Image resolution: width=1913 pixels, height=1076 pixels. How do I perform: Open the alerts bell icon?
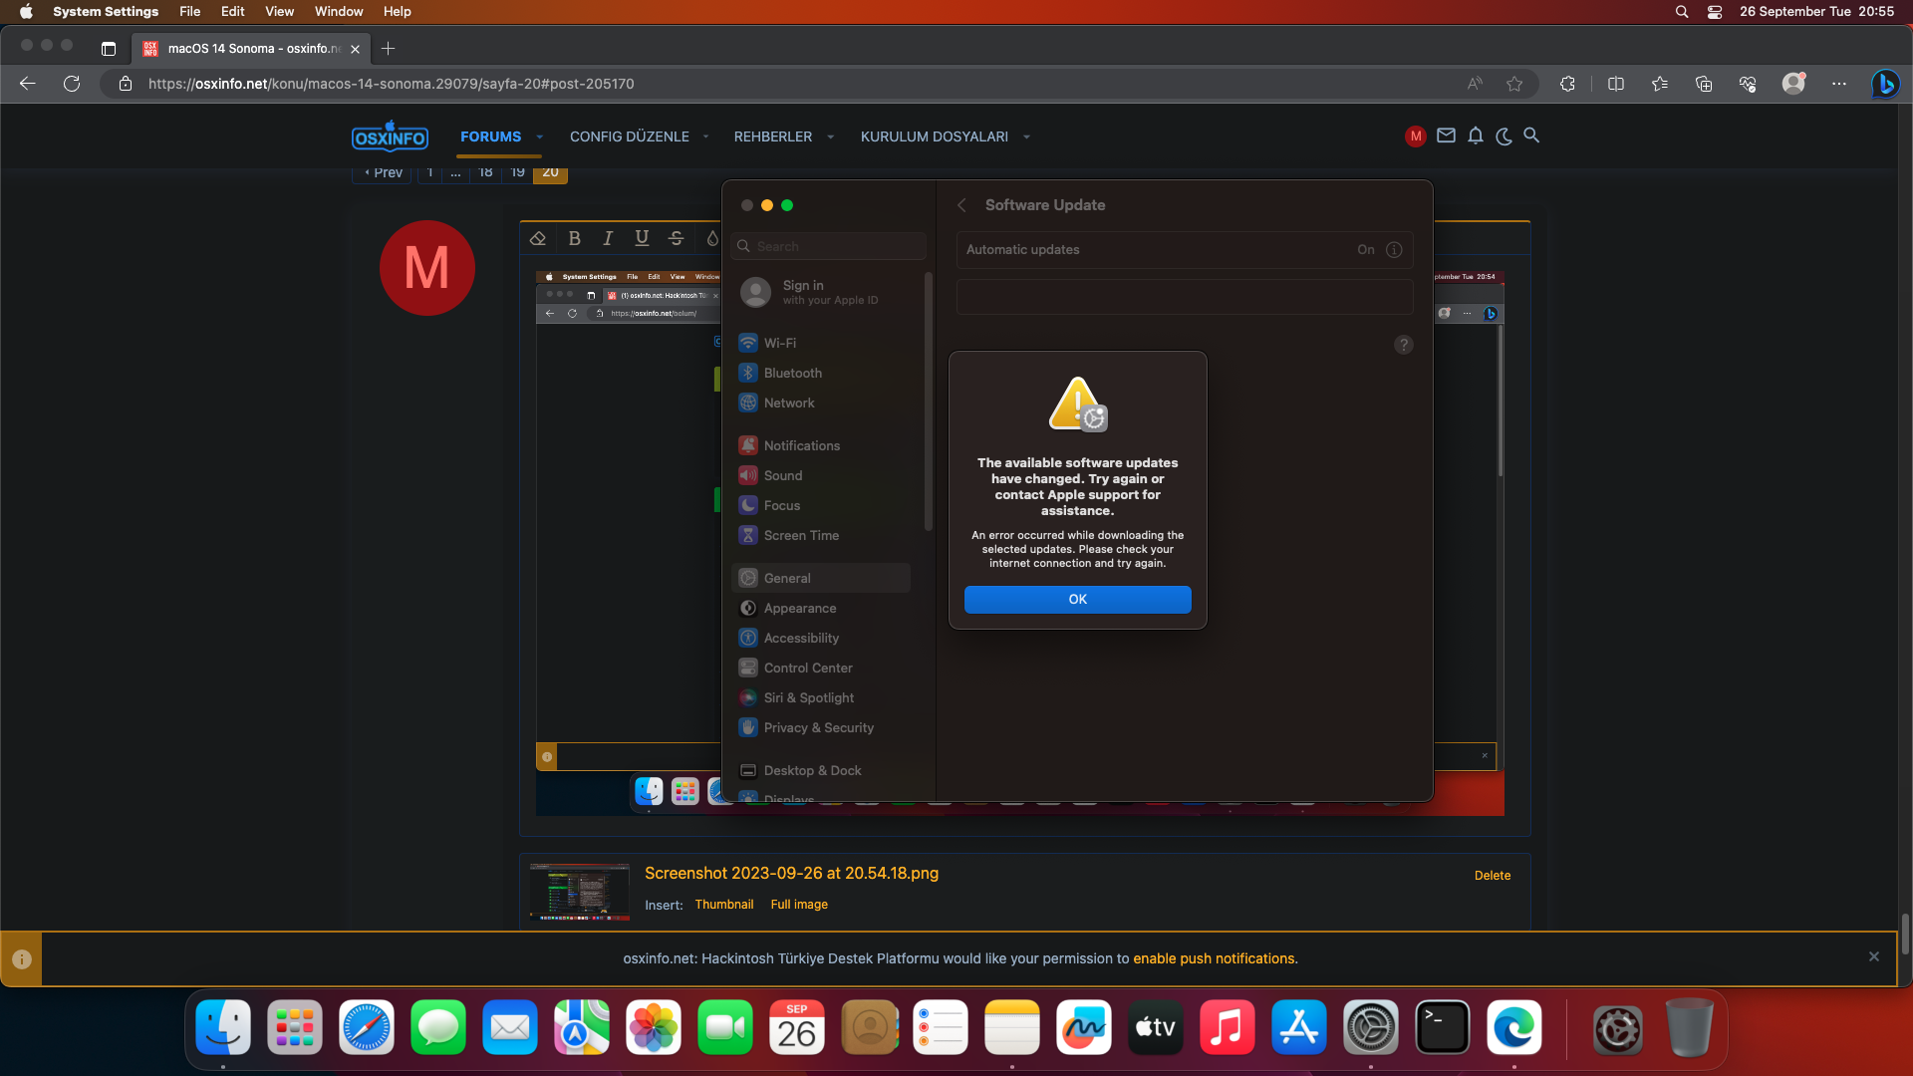pyautogui.click(x=1475, y=135)
